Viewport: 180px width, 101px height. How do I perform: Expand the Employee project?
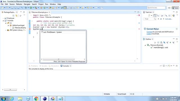[3, 18]
